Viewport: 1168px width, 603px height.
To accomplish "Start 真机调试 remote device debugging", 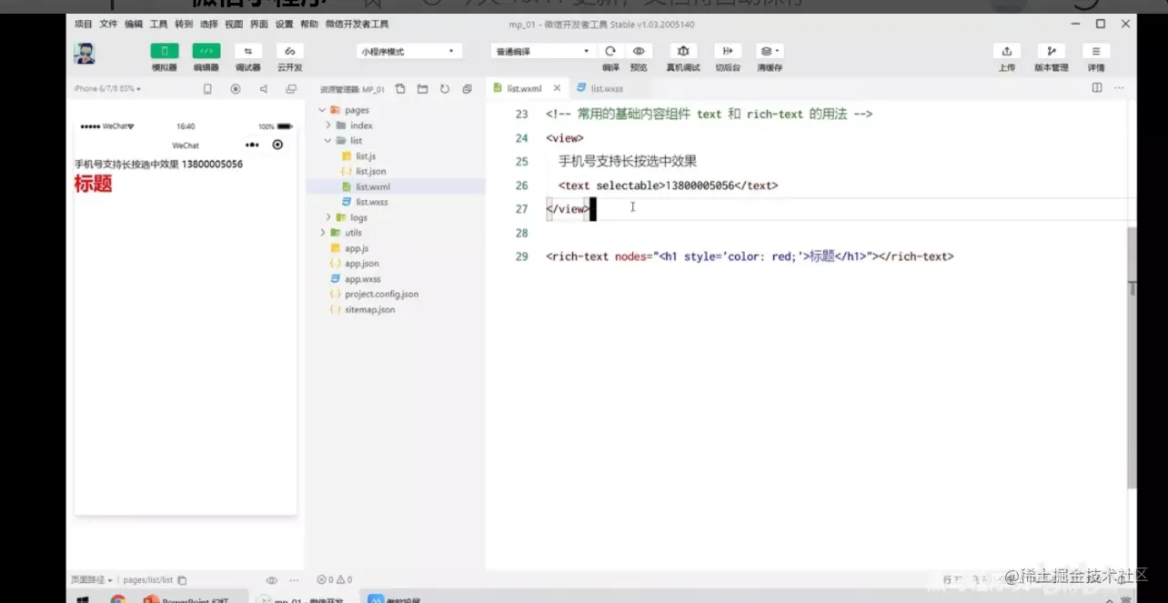I will (x=683, y=51).
